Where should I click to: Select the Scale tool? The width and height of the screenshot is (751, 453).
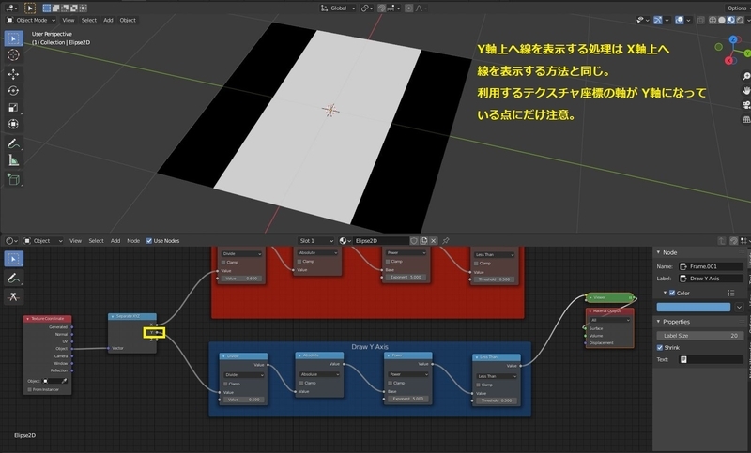coord(13,108)
